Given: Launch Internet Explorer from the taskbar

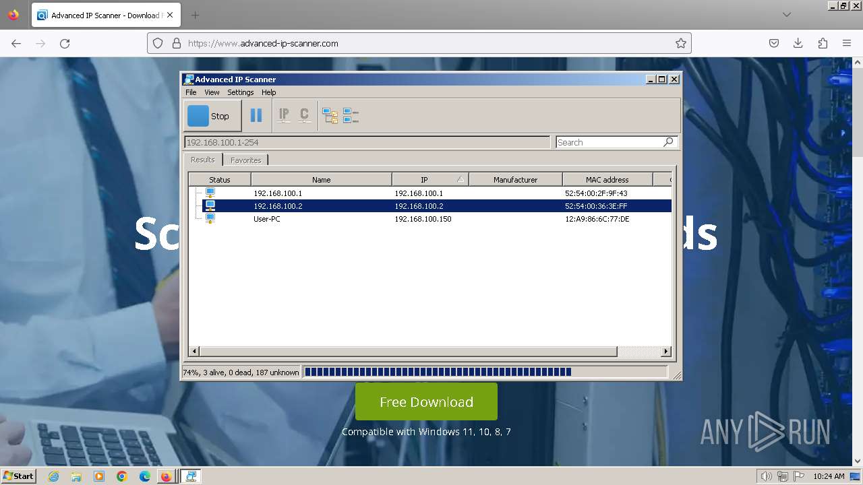Looking at the screenshot, I should click(54, 476).
